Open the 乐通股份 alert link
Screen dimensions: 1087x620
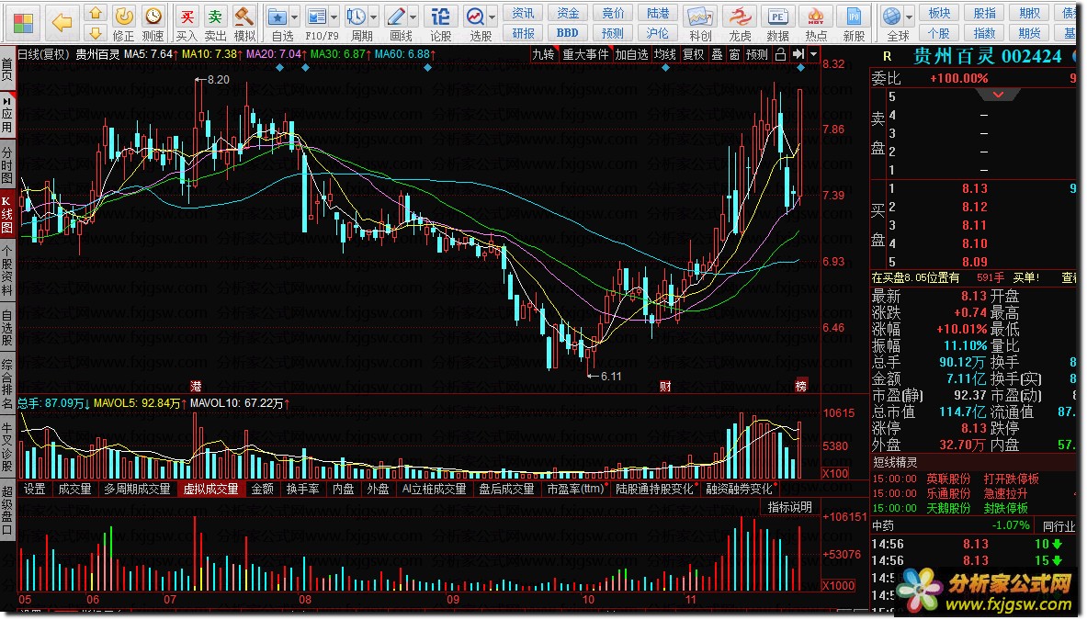click(948, 493)
